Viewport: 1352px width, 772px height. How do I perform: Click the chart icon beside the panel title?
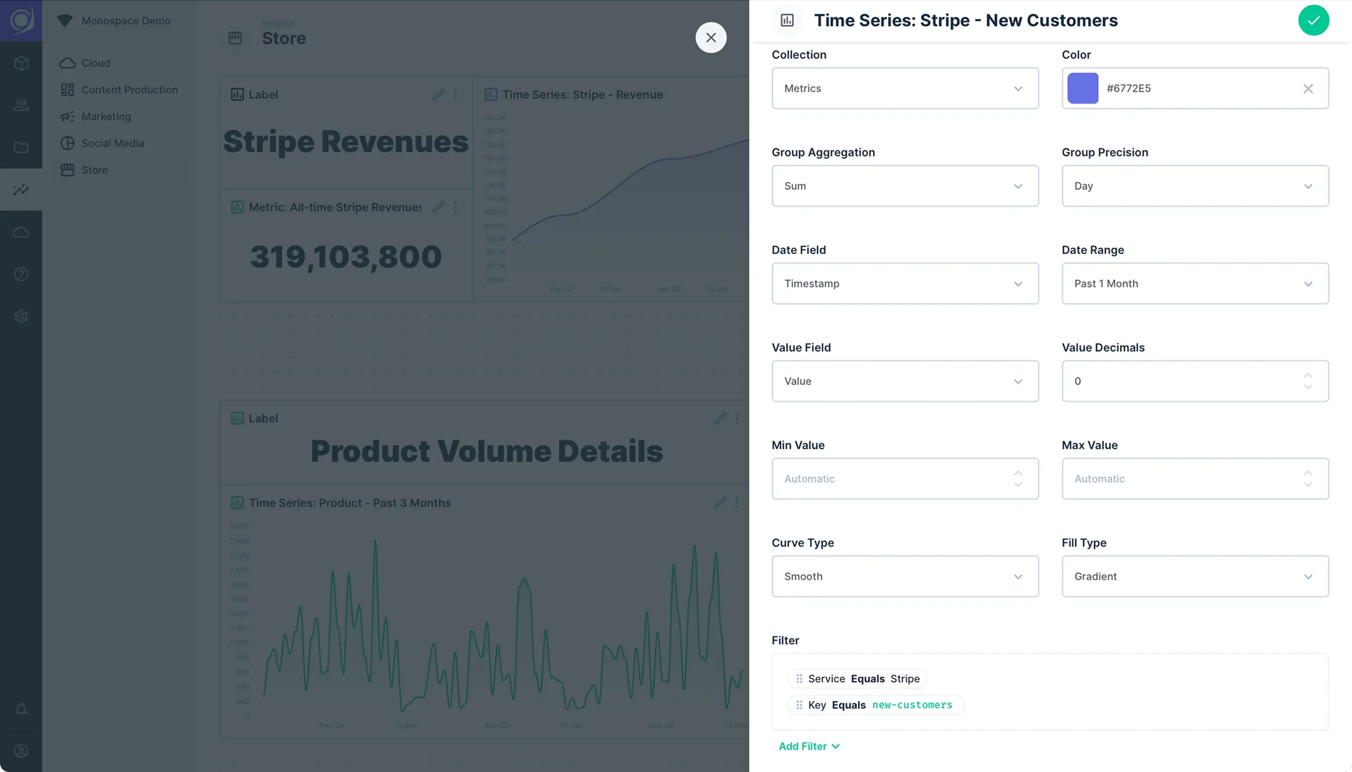787,20
